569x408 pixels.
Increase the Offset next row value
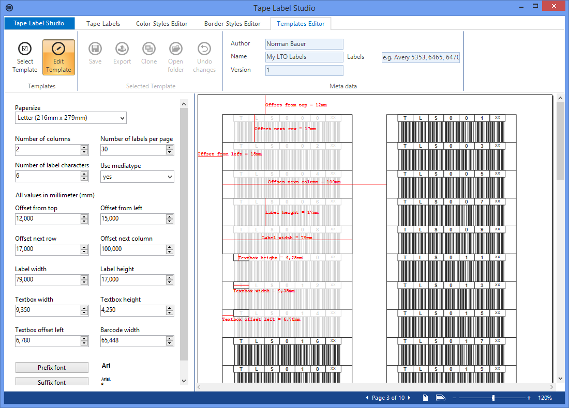tap(84, 247)
